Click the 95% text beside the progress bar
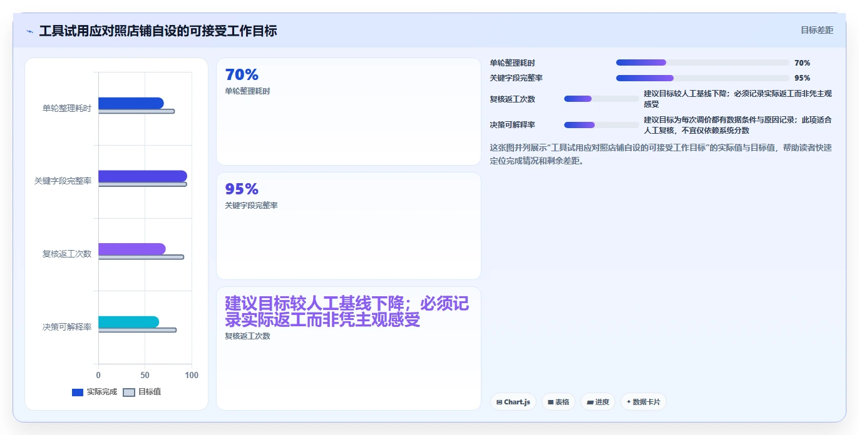 click(x=802, y=78)
